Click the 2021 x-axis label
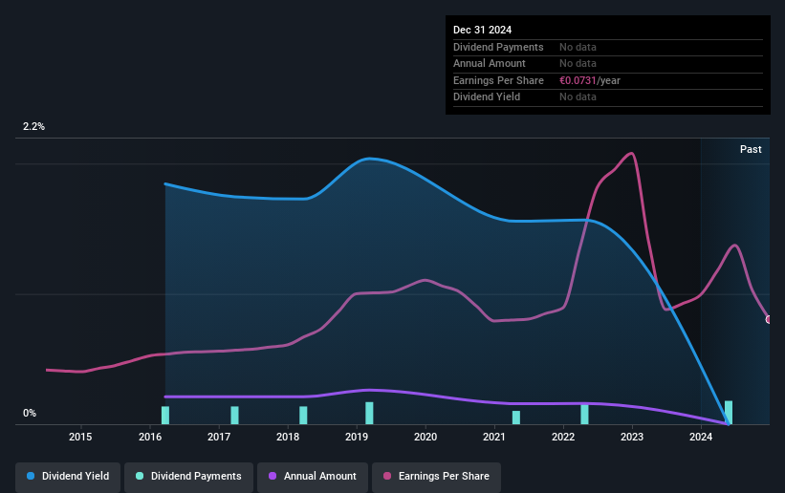Viewport: 785px width, 493px height. click(x=494, y=437)
